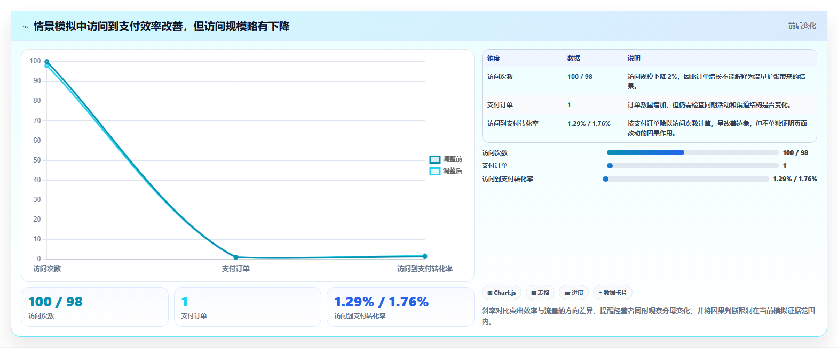This screenshot has height=348, width=838.
Task: Open the 100 / 98 访问次数 stat card
Action: [x=94, y=307]
